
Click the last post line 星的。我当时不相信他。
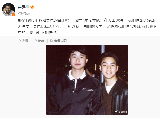[x=38, y=33]
